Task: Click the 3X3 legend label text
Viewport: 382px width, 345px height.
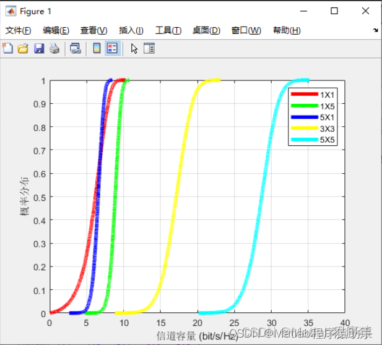Action: coord(327,129)
